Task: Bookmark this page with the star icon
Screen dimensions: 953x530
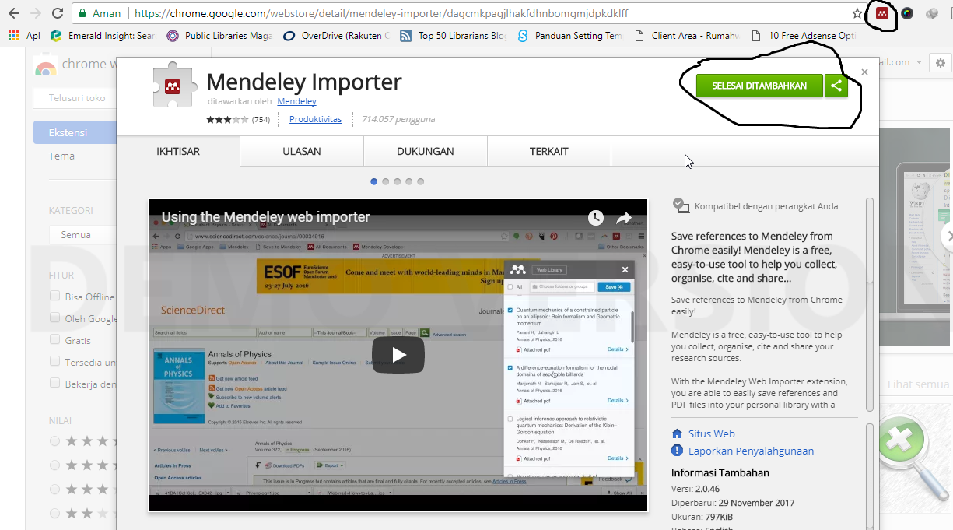Action: 857,13
